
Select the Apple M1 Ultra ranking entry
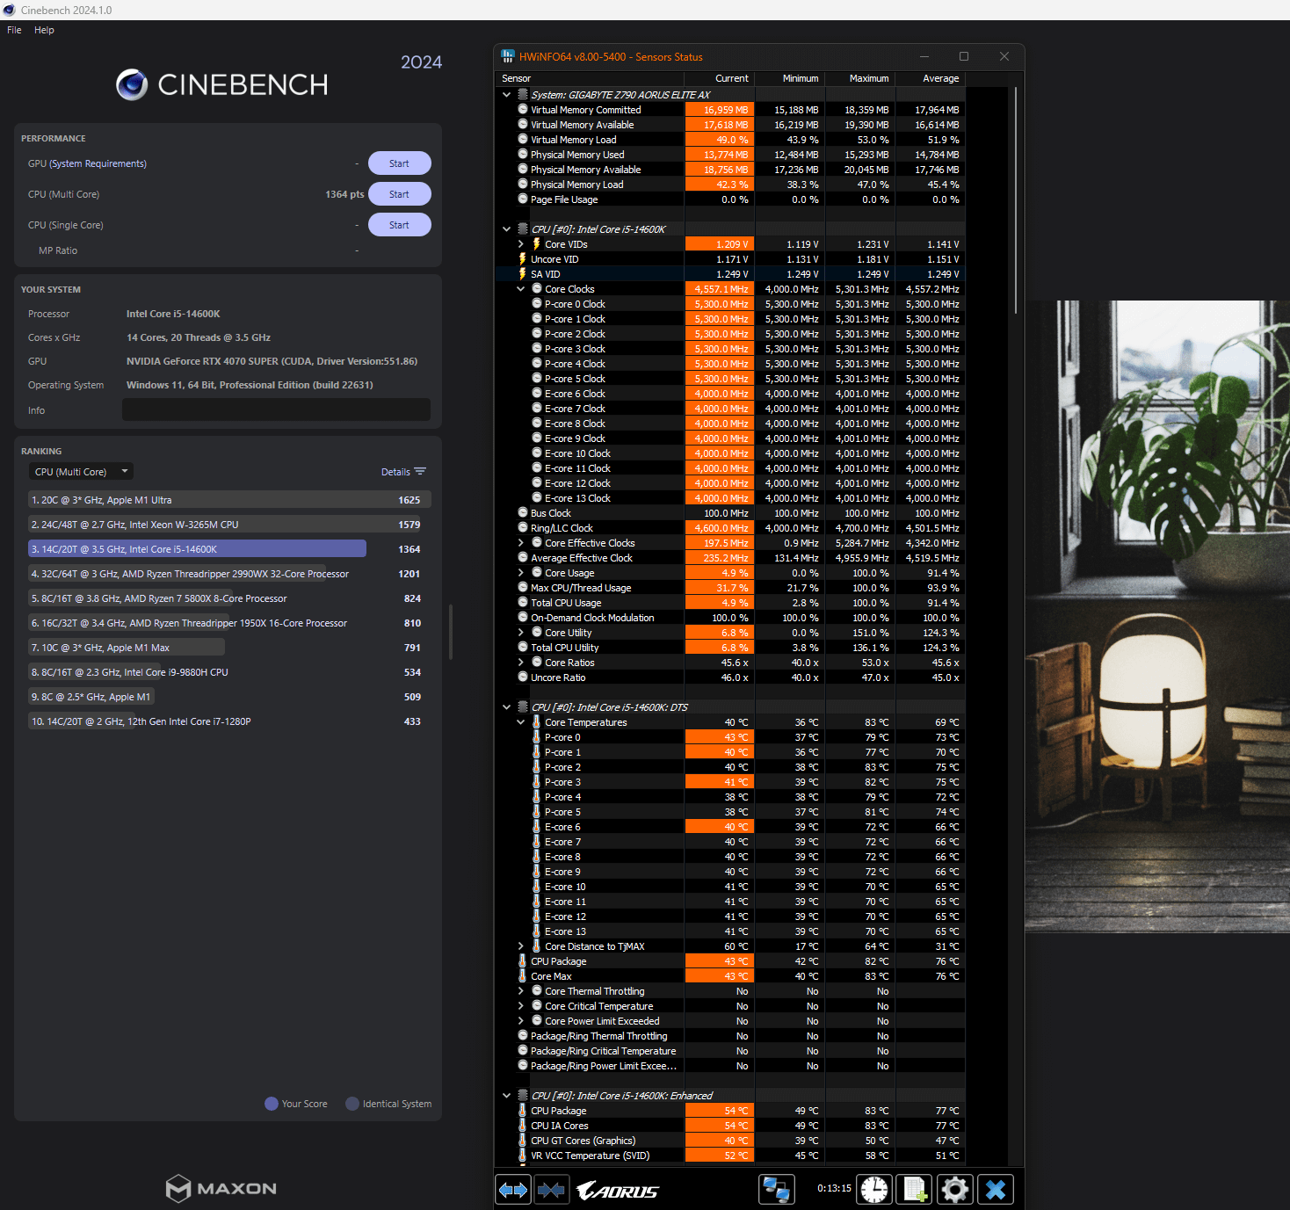point(228,500)
